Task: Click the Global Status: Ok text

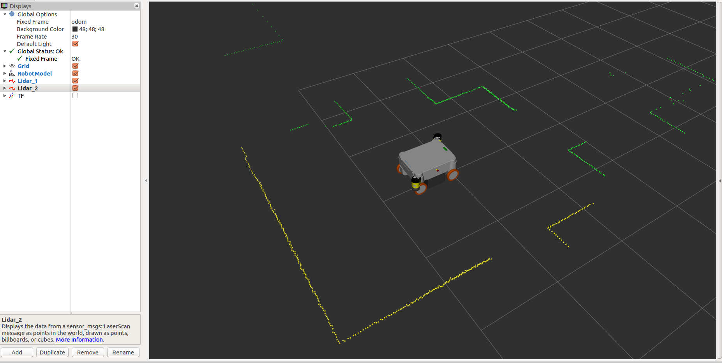Action: pos(40,51)
